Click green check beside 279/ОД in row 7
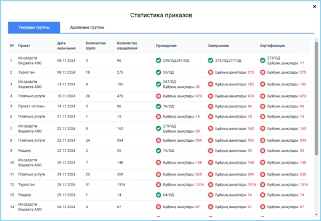The image size is (321, 221). pyautogui.click(x=158, y=128)
